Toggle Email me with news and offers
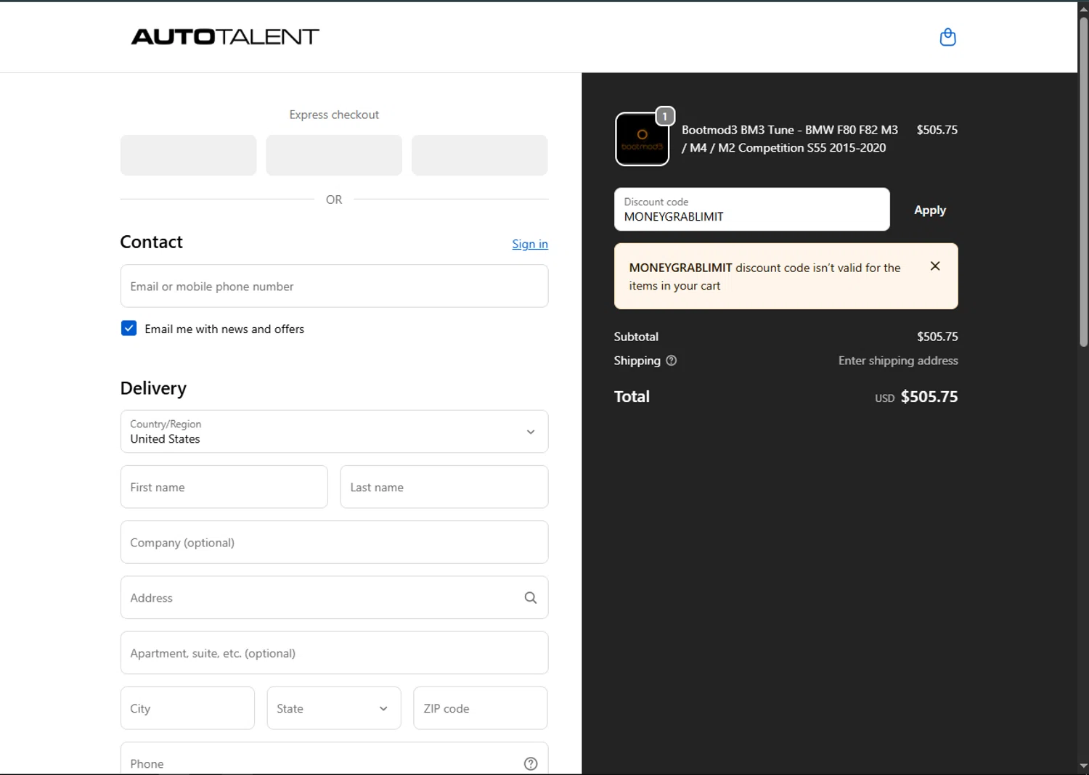This screenshot has height=775, width=1089. pos(129,329)
